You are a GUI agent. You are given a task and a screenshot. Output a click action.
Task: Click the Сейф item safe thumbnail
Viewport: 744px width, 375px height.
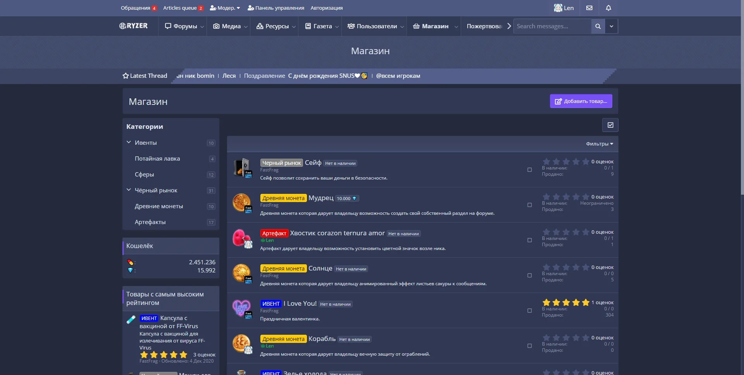pos(242,168)
